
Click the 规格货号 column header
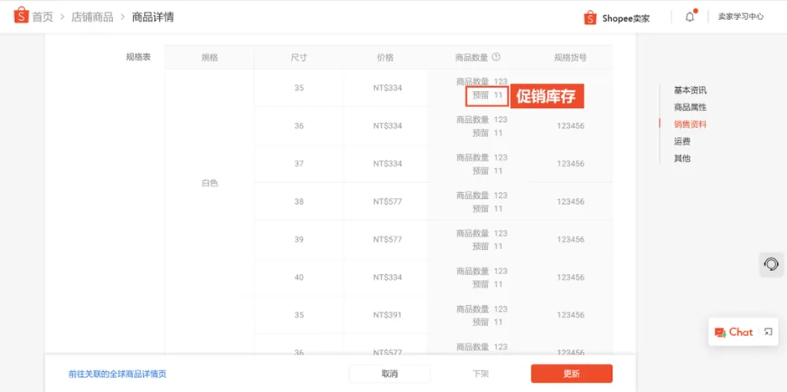pyautogui.click(x=570, y=58)
